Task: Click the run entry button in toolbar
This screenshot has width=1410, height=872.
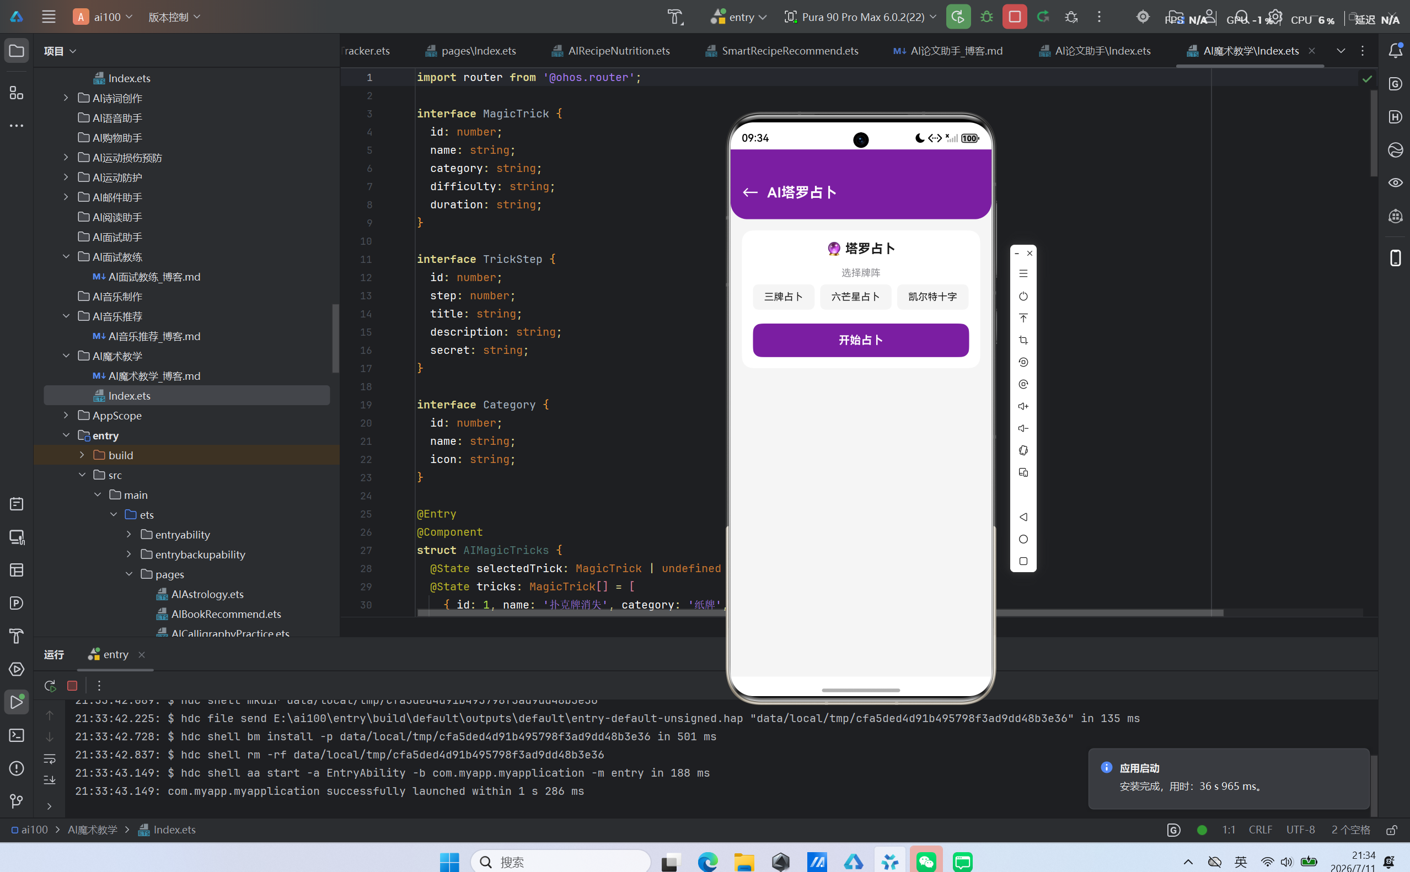Action: (x=958, y=17)
